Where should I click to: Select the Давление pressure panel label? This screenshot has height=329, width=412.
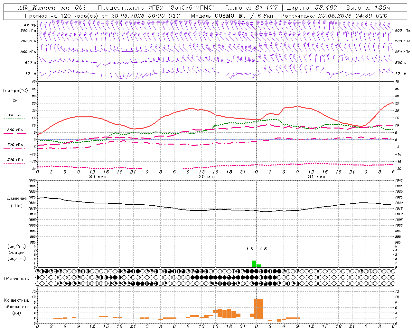click(17, 199)
